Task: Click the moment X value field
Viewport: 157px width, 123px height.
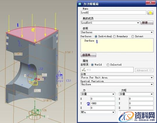Action: coord(141,99)
